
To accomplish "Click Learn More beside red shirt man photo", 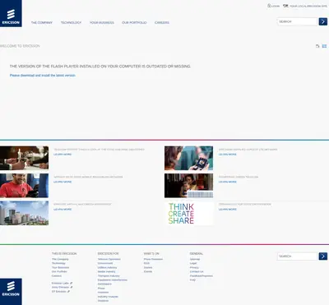I will [x=63, y=182].
